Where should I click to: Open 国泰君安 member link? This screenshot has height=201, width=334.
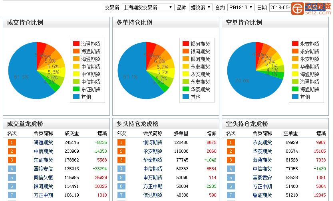(262, 177)
